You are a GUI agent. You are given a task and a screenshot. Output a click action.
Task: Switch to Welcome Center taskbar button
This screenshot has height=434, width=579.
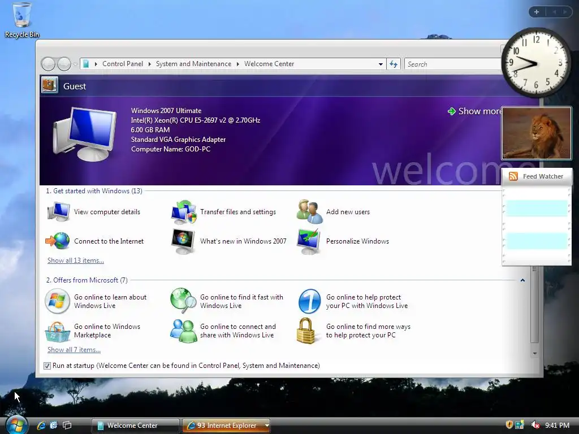tap(136, 425)
